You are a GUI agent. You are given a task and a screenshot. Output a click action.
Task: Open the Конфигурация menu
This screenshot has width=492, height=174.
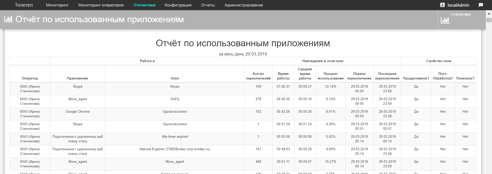178,5
